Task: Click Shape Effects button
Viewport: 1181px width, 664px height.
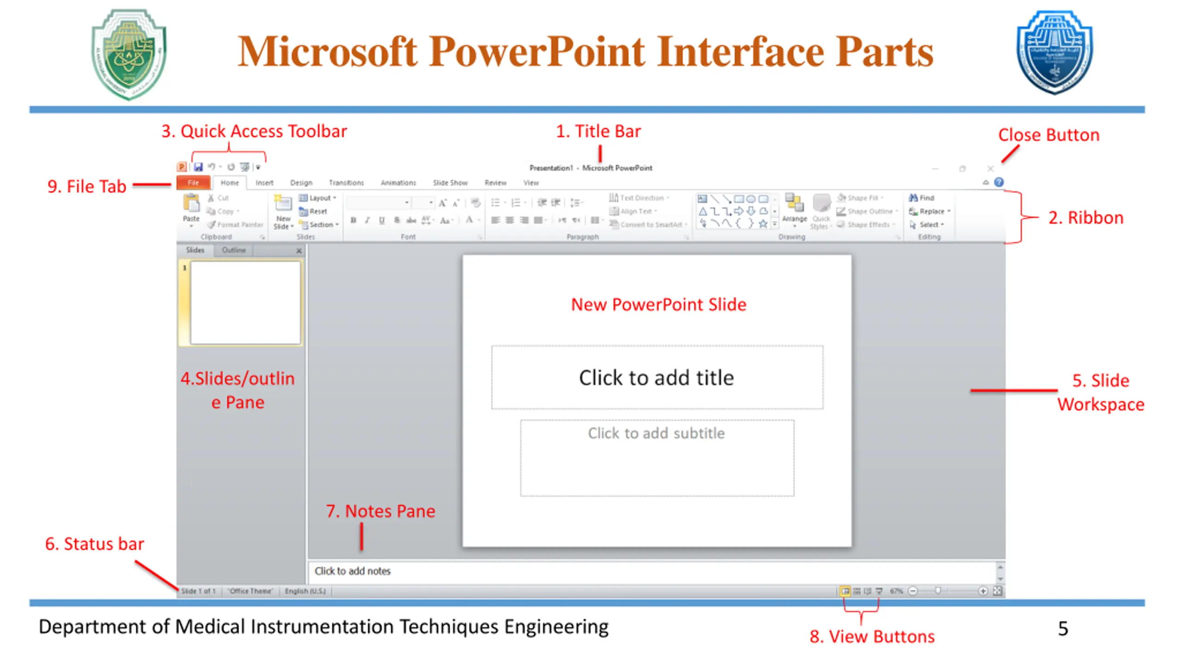Action: (865, 225)
